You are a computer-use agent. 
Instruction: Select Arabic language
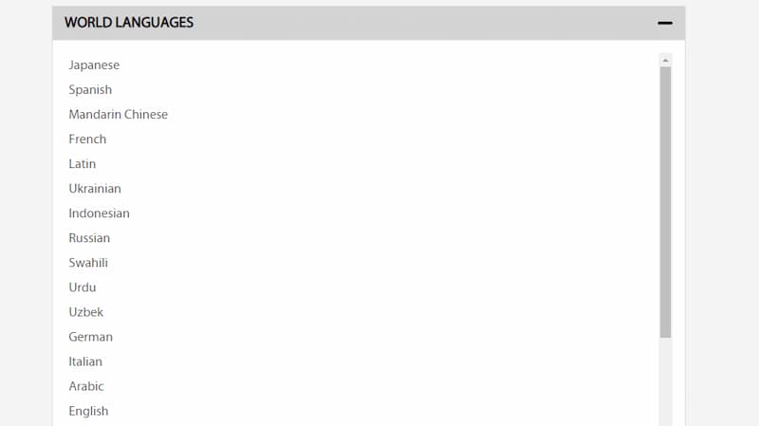[x=86, y=386]
